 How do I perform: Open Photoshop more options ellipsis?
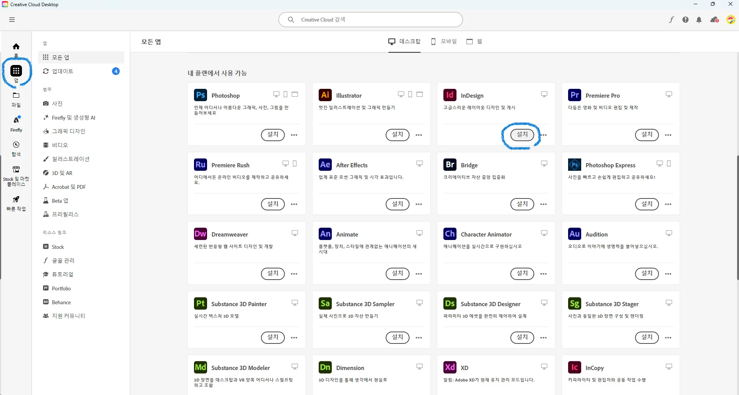pyautogui.click(x=294, y=135)
